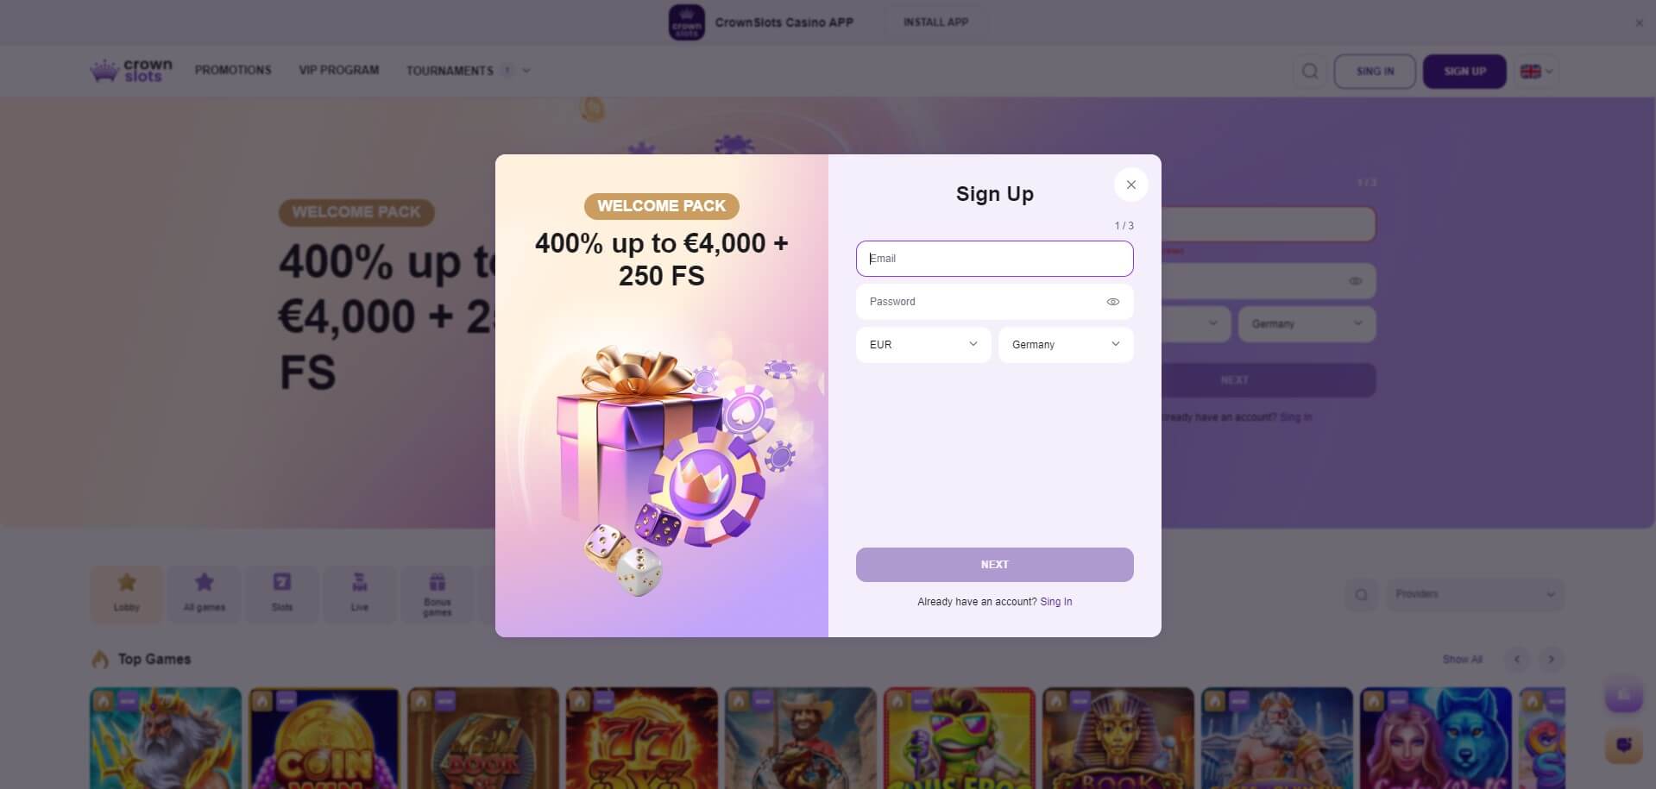Image resolution: width=1656 pixels, height=789 pixels.
Task: Open the EUR currency dropdown
Action: [x=922, y=345]
